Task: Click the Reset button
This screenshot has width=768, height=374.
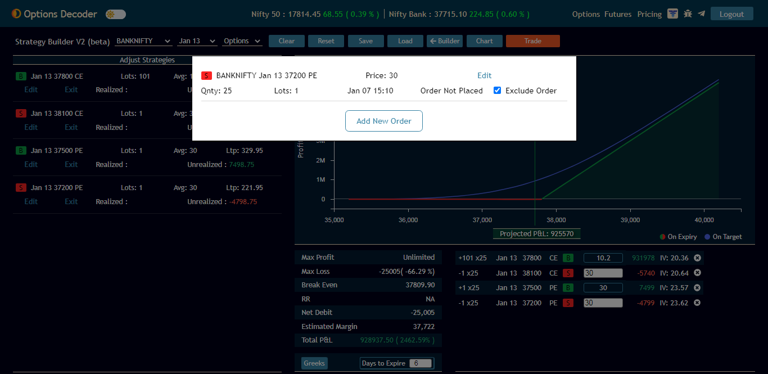Action: 326,41
